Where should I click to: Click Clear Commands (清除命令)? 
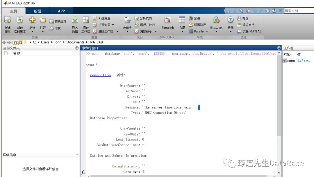(143, 31)
